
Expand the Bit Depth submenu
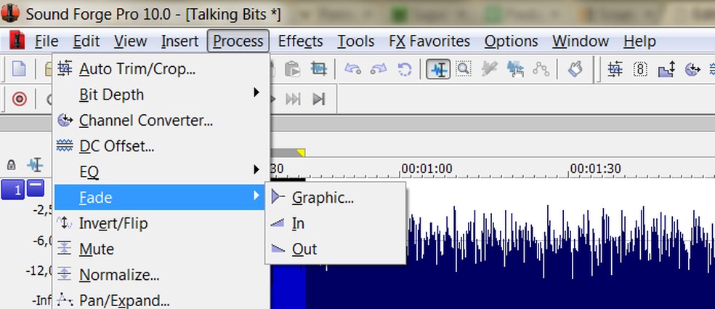pyautogui.click(x=160, y=95)
